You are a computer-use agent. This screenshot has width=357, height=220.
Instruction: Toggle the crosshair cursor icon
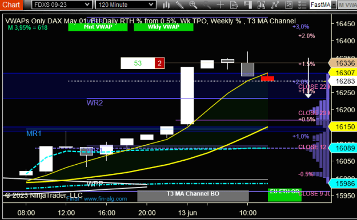pos(220,5)
